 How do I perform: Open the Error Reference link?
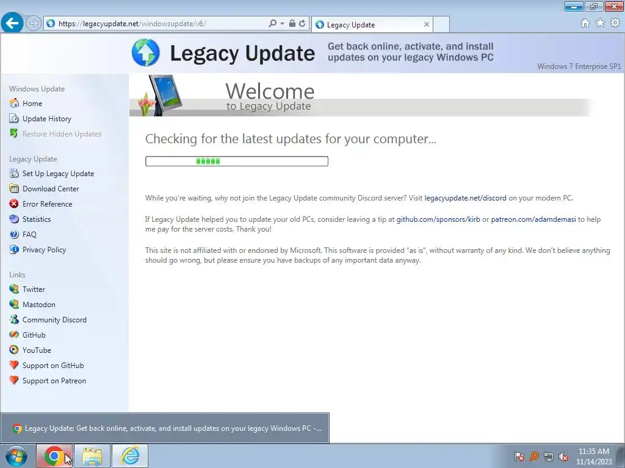(x=48, y=204)
